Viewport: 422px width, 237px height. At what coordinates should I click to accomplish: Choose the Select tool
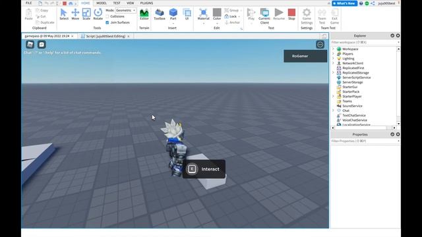point(64,14)
